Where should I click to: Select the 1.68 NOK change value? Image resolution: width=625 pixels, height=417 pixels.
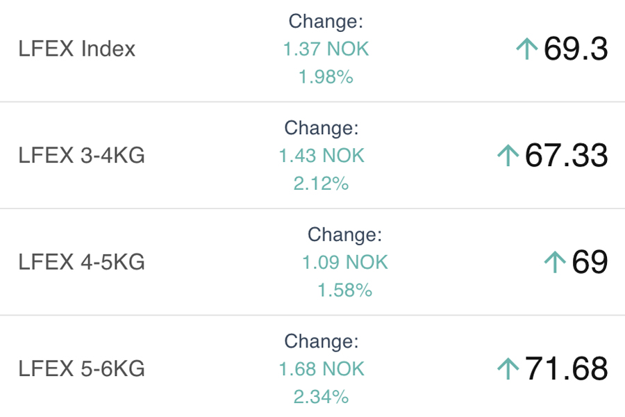[322, 368]
